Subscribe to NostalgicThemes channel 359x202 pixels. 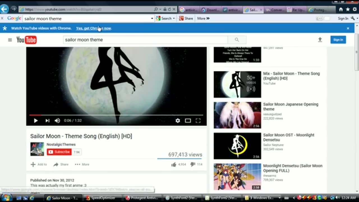click(x=59, y=152)
